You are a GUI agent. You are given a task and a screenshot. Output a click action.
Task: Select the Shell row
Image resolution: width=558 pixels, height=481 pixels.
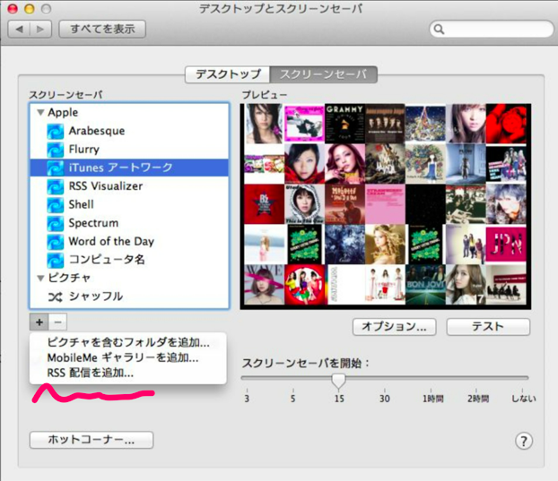point(129,204)
